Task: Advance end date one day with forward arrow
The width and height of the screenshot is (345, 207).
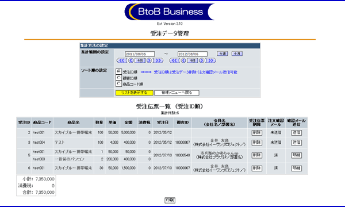Action: [202, 60]
